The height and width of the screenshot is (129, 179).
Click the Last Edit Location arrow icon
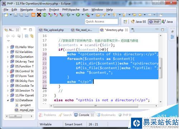[x=134, y=15]
